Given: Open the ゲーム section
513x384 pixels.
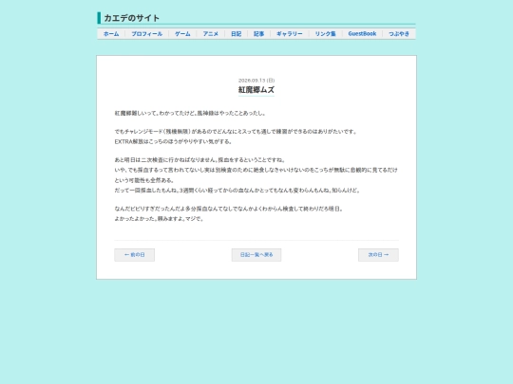Looking at the screenshot, I should 182,34.
